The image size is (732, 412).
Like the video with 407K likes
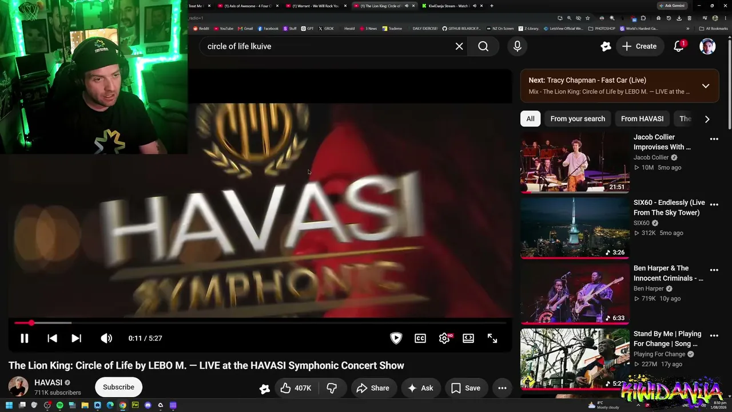click(296, 388)
